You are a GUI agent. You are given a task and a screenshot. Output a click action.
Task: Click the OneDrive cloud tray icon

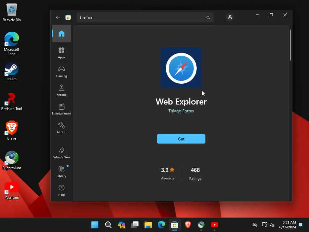pyautogui.click(x=255, y=225)
